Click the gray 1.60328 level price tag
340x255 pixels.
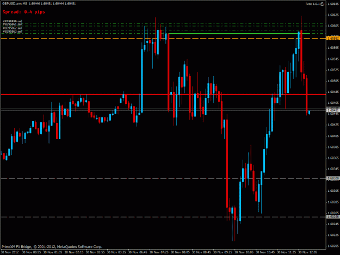point(332,178)
